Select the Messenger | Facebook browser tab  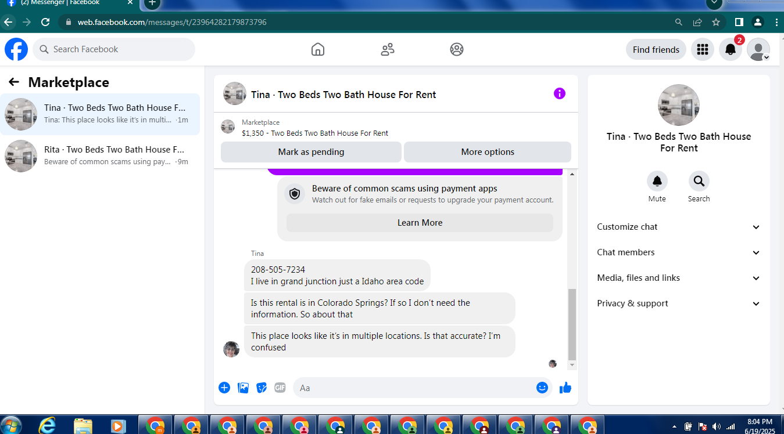tap(70, 3)
